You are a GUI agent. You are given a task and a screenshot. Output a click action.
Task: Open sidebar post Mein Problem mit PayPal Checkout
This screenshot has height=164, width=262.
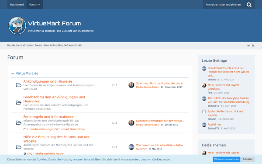click(x=223, y=87)
